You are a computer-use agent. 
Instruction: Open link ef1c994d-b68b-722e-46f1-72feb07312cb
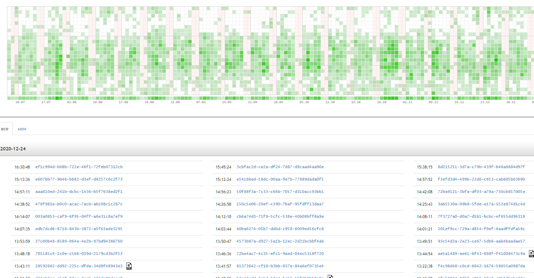click(x=79, y=167)
